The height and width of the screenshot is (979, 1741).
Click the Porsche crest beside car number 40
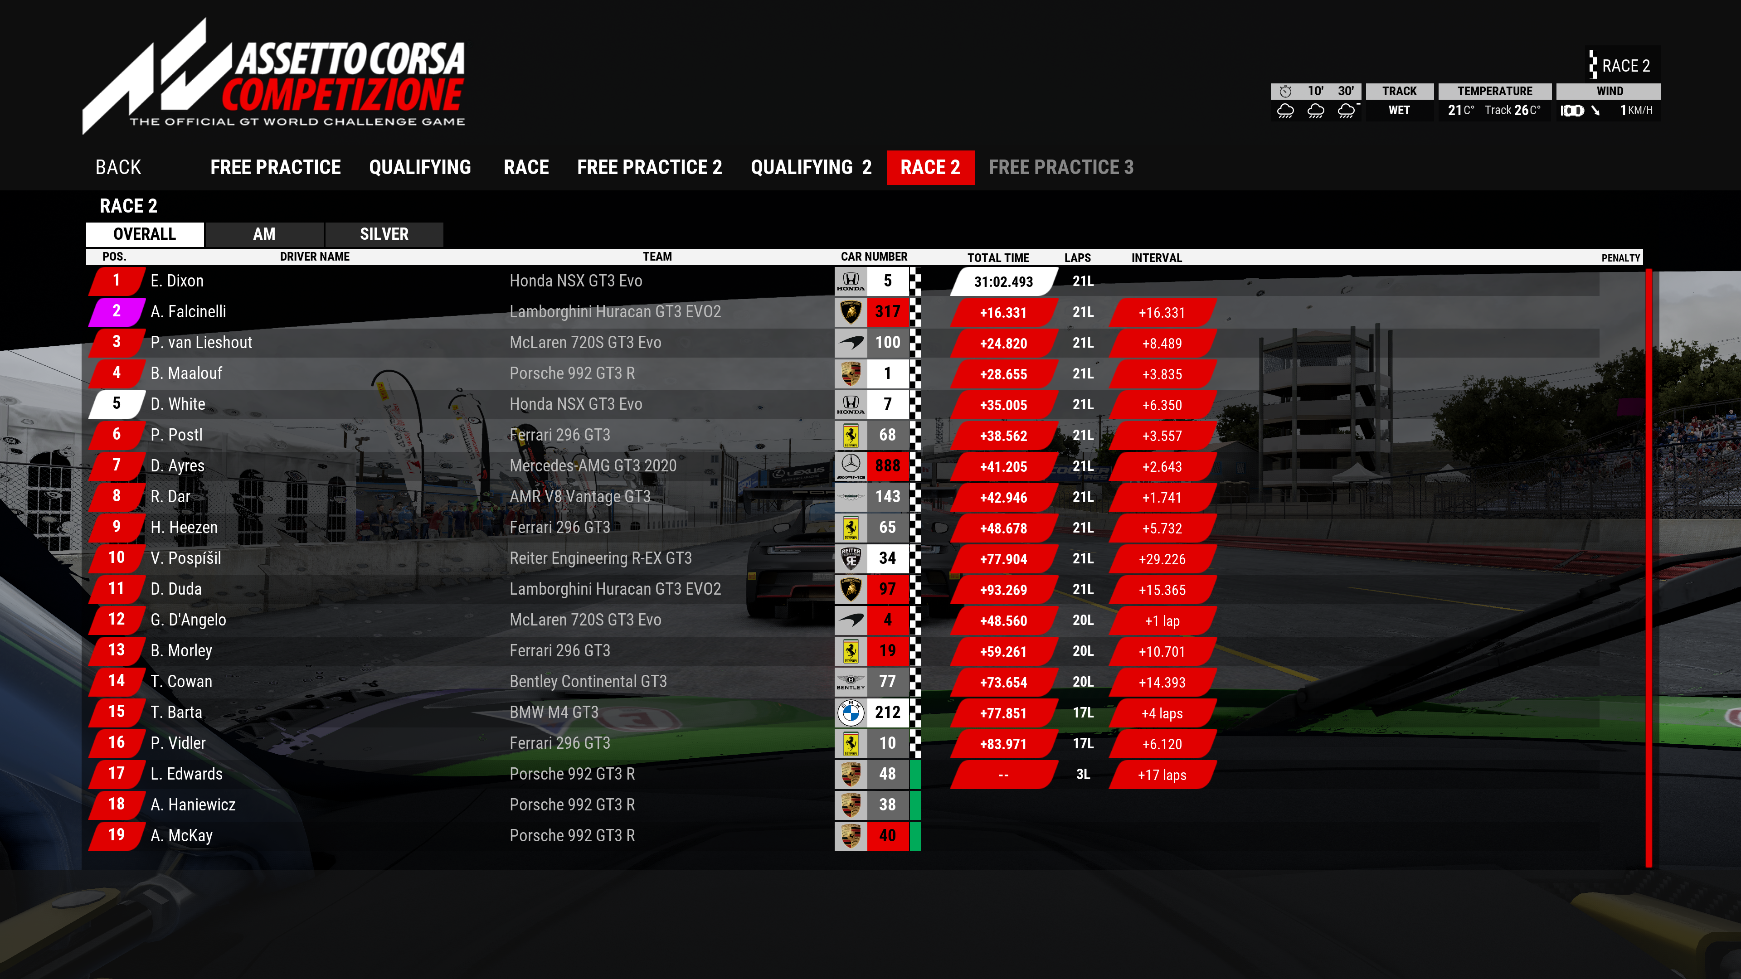click(x=850, y=836)
